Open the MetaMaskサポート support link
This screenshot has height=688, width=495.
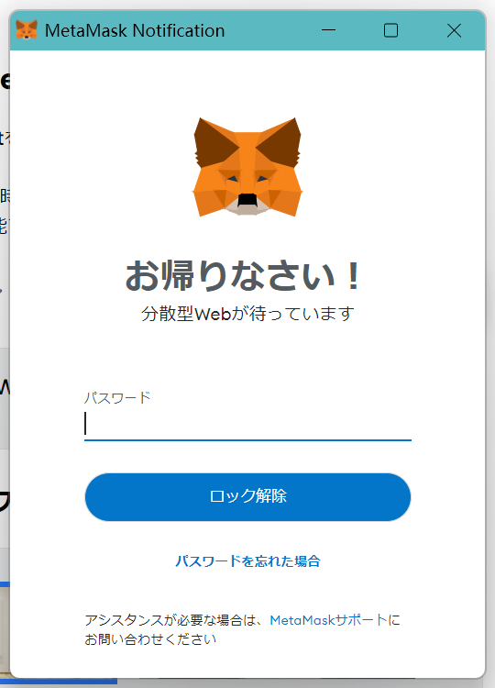[329, 620]
